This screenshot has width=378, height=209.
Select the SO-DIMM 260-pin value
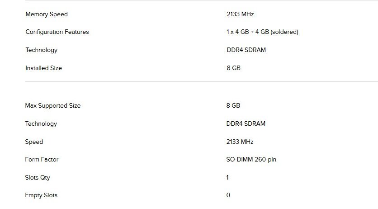coord(251,159)
